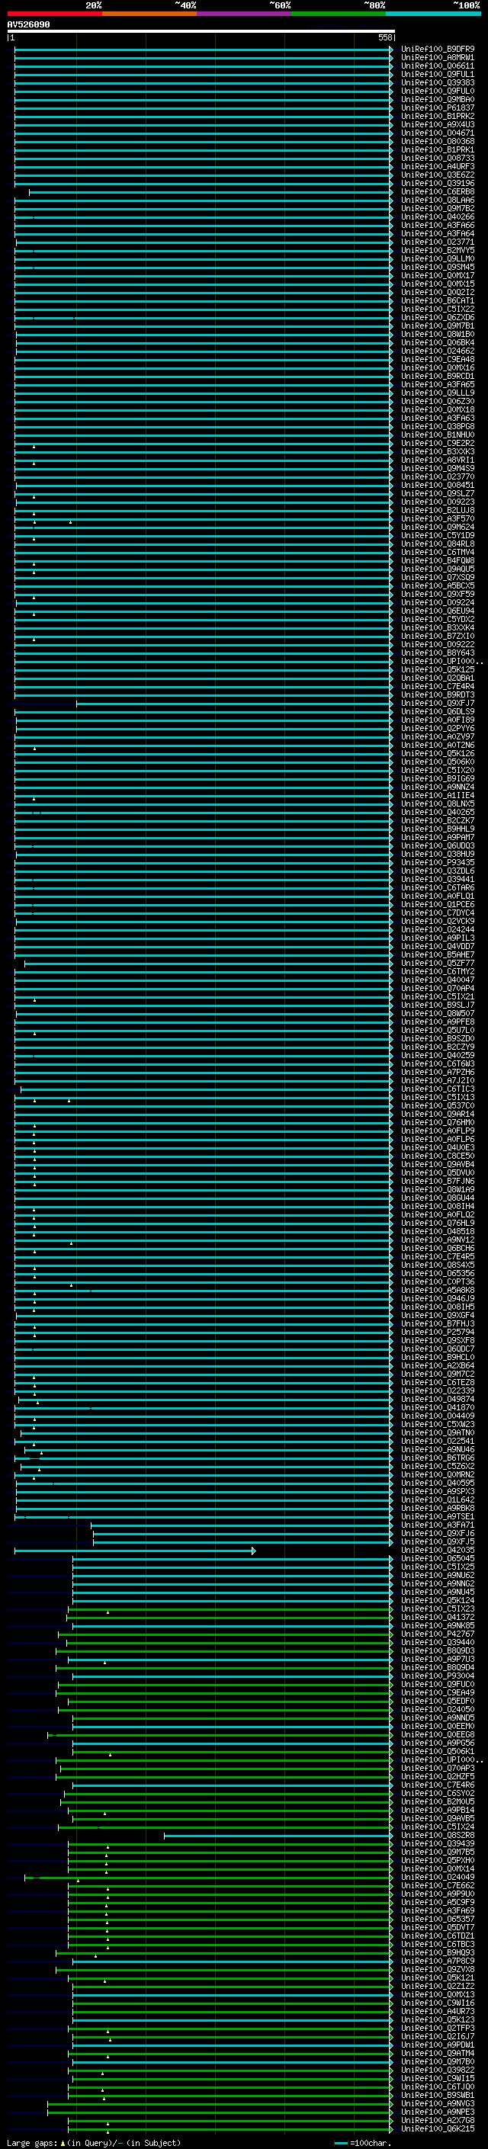The image size is (488, 2149).
Task: Select hit UniRef100_A9X4U3
Action: tap(438, 124)
